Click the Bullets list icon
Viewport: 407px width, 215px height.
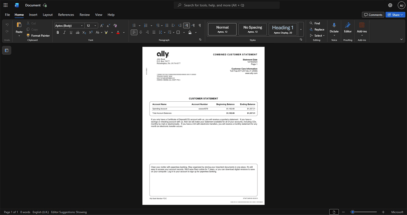point(134,26)
